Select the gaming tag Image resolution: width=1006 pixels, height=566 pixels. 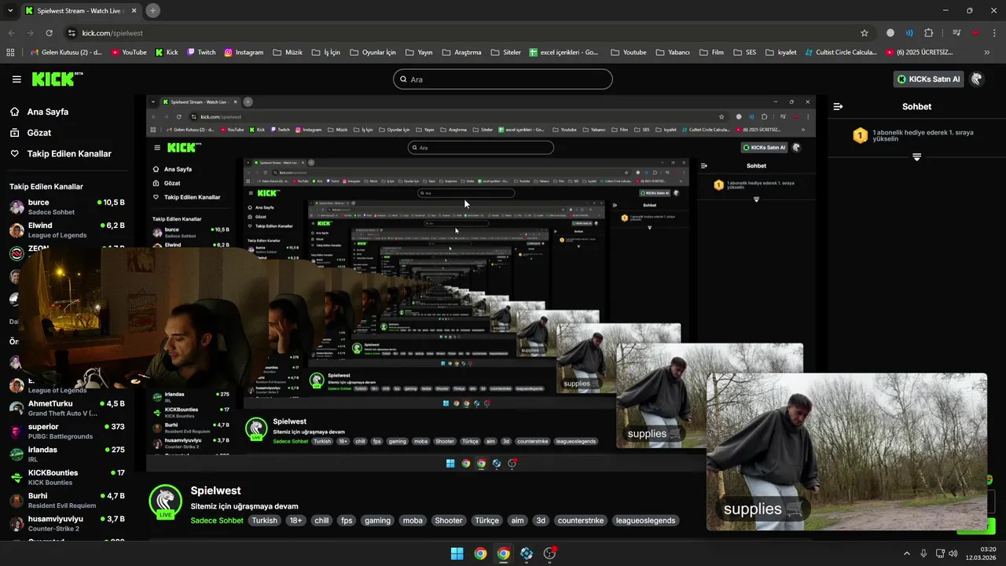click(x=377, y=520)
